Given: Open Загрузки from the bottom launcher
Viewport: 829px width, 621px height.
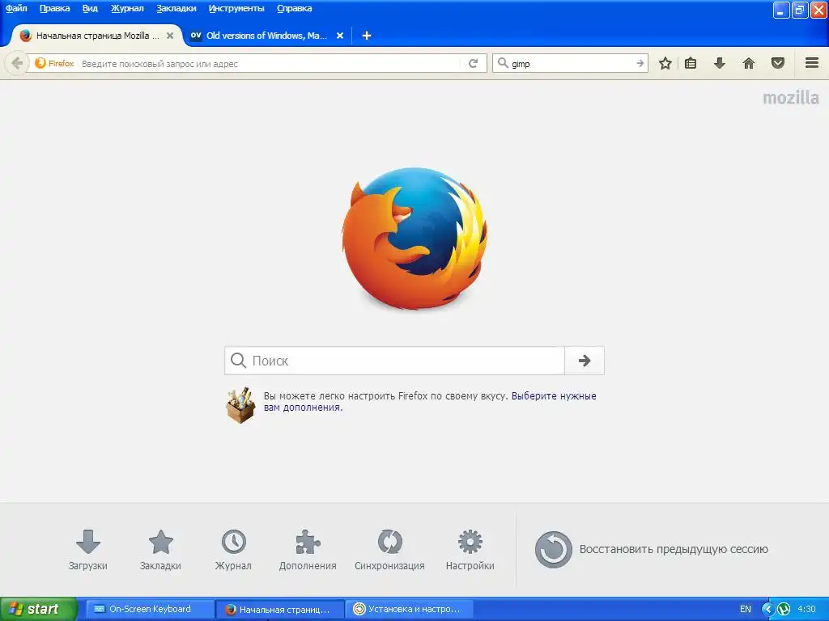Looking at the screenshot, I should point(87,550).
